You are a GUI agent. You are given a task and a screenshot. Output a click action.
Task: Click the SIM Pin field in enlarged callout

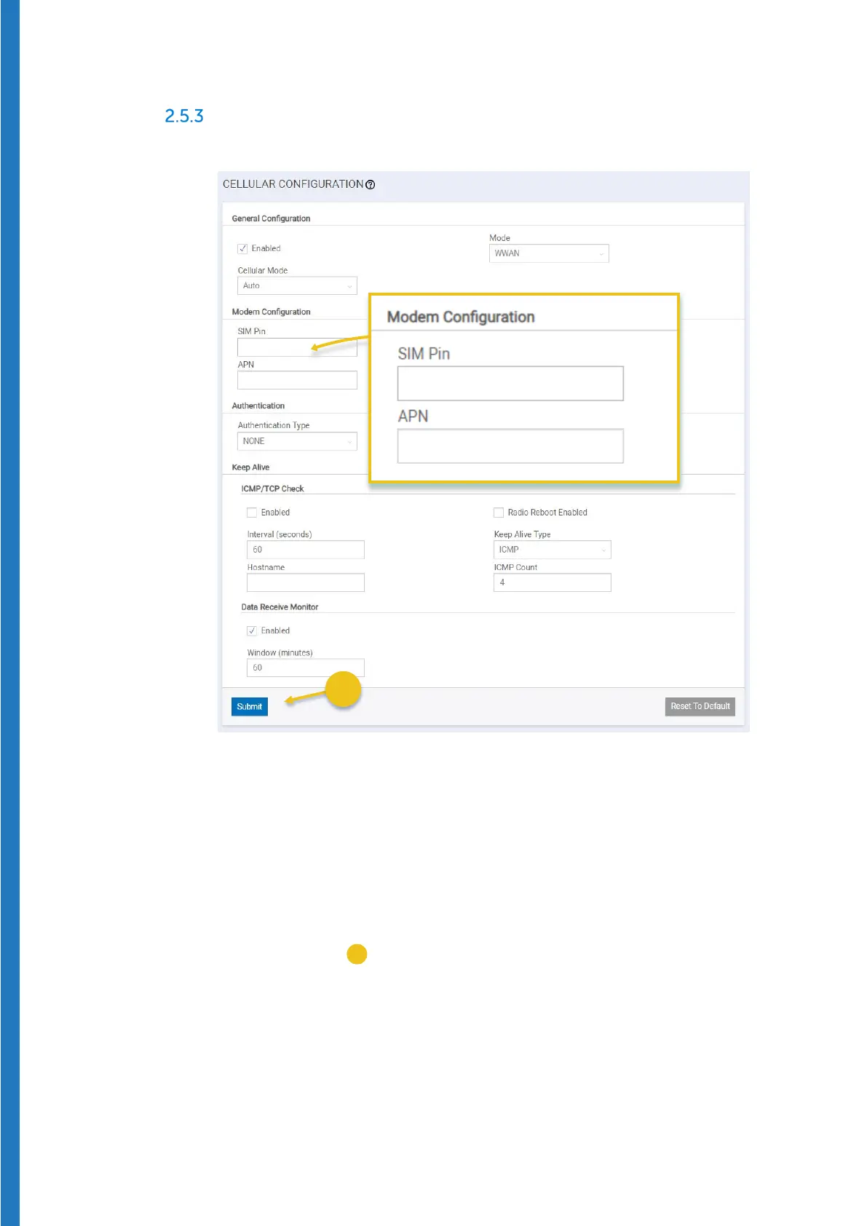510,384
